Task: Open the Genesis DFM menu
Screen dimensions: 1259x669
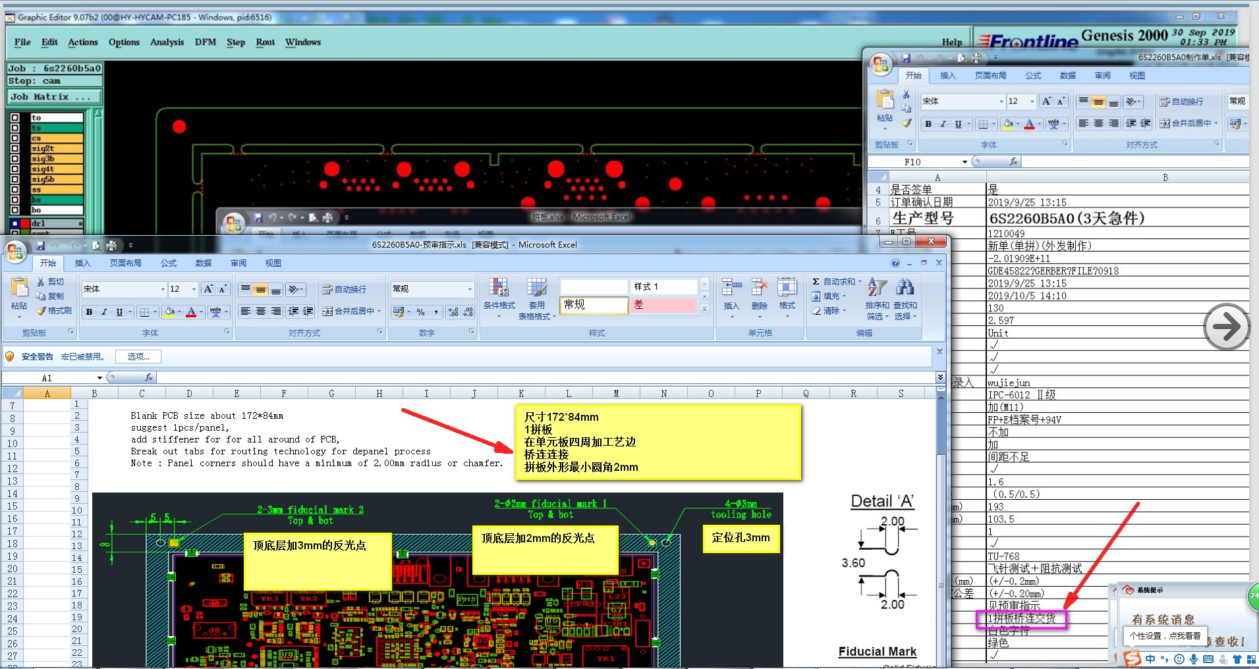Action: [x=205, y=42]
